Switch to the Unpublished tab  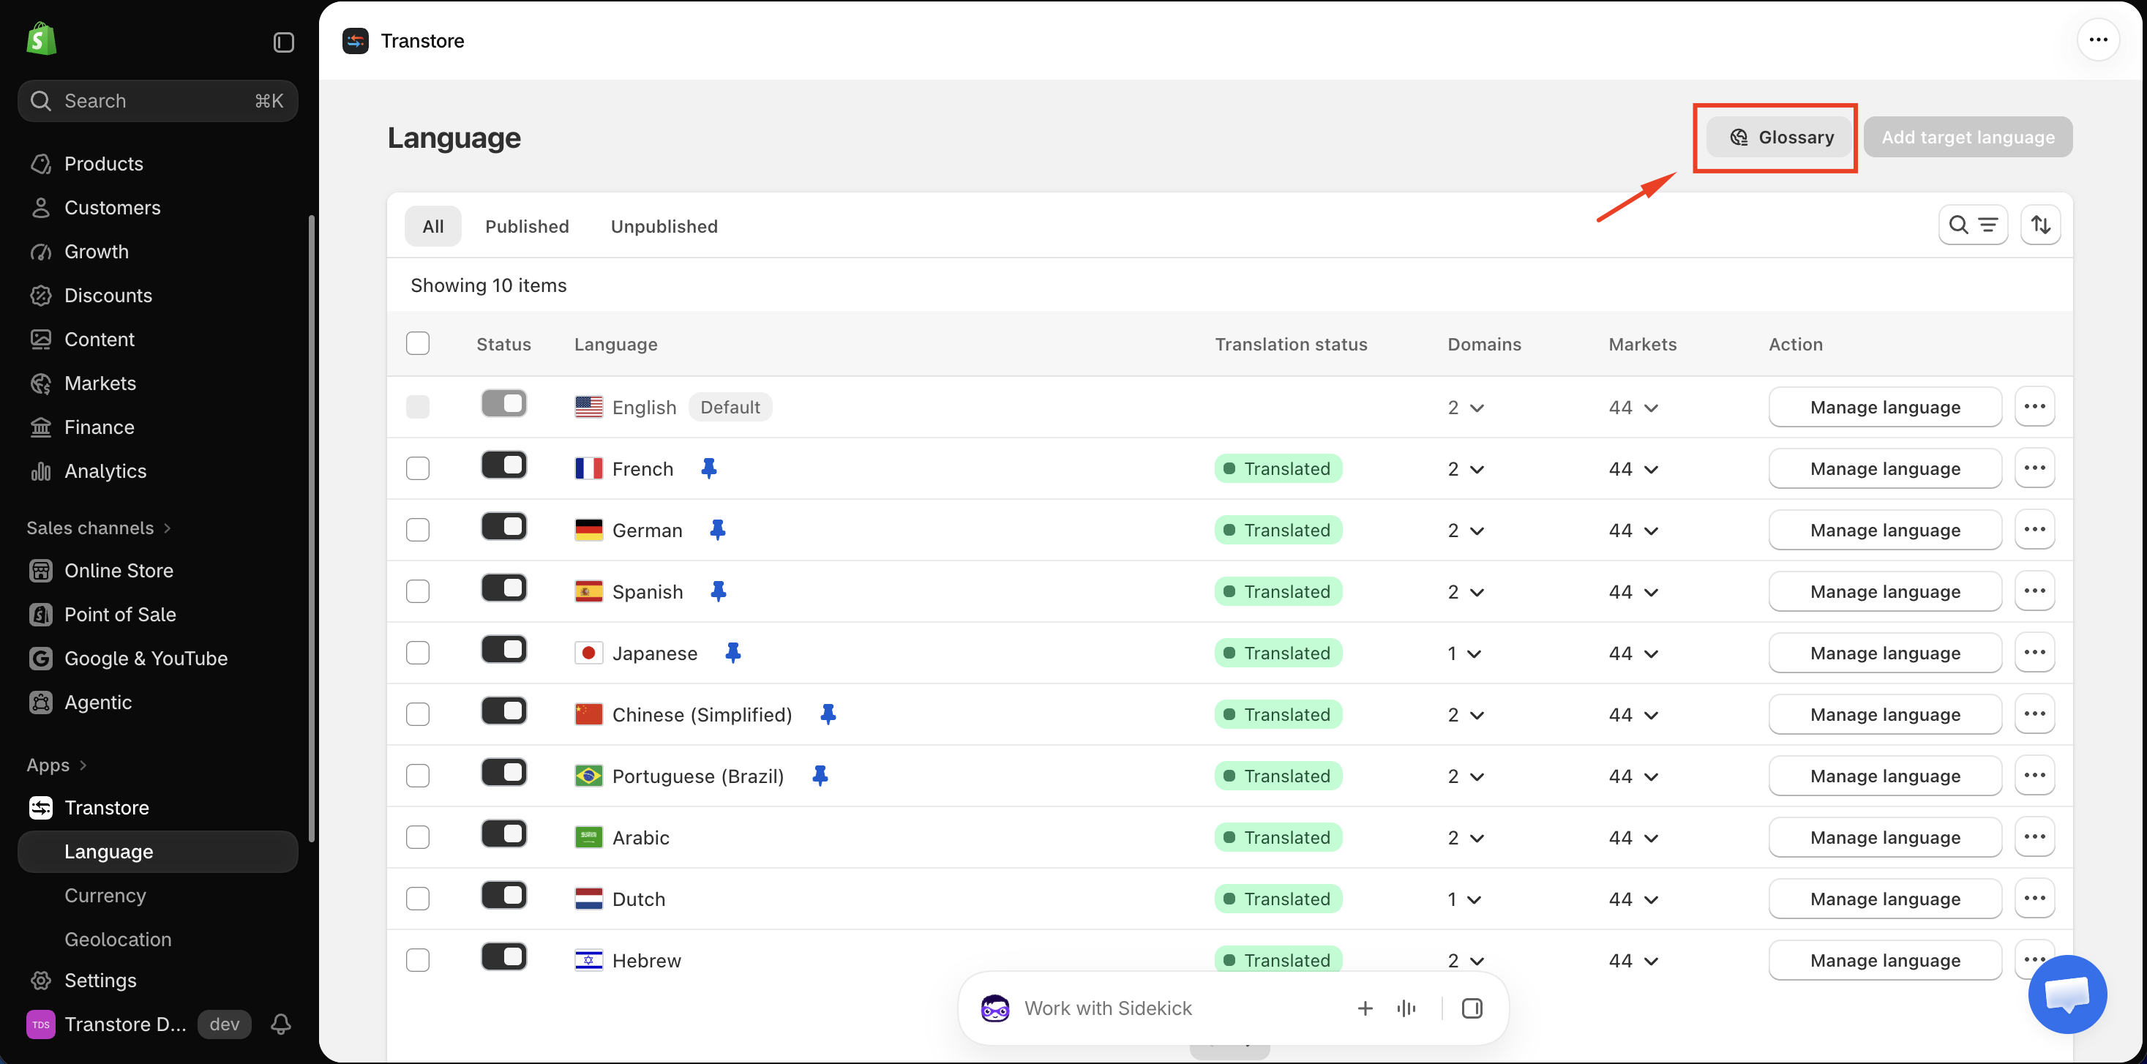664,227
